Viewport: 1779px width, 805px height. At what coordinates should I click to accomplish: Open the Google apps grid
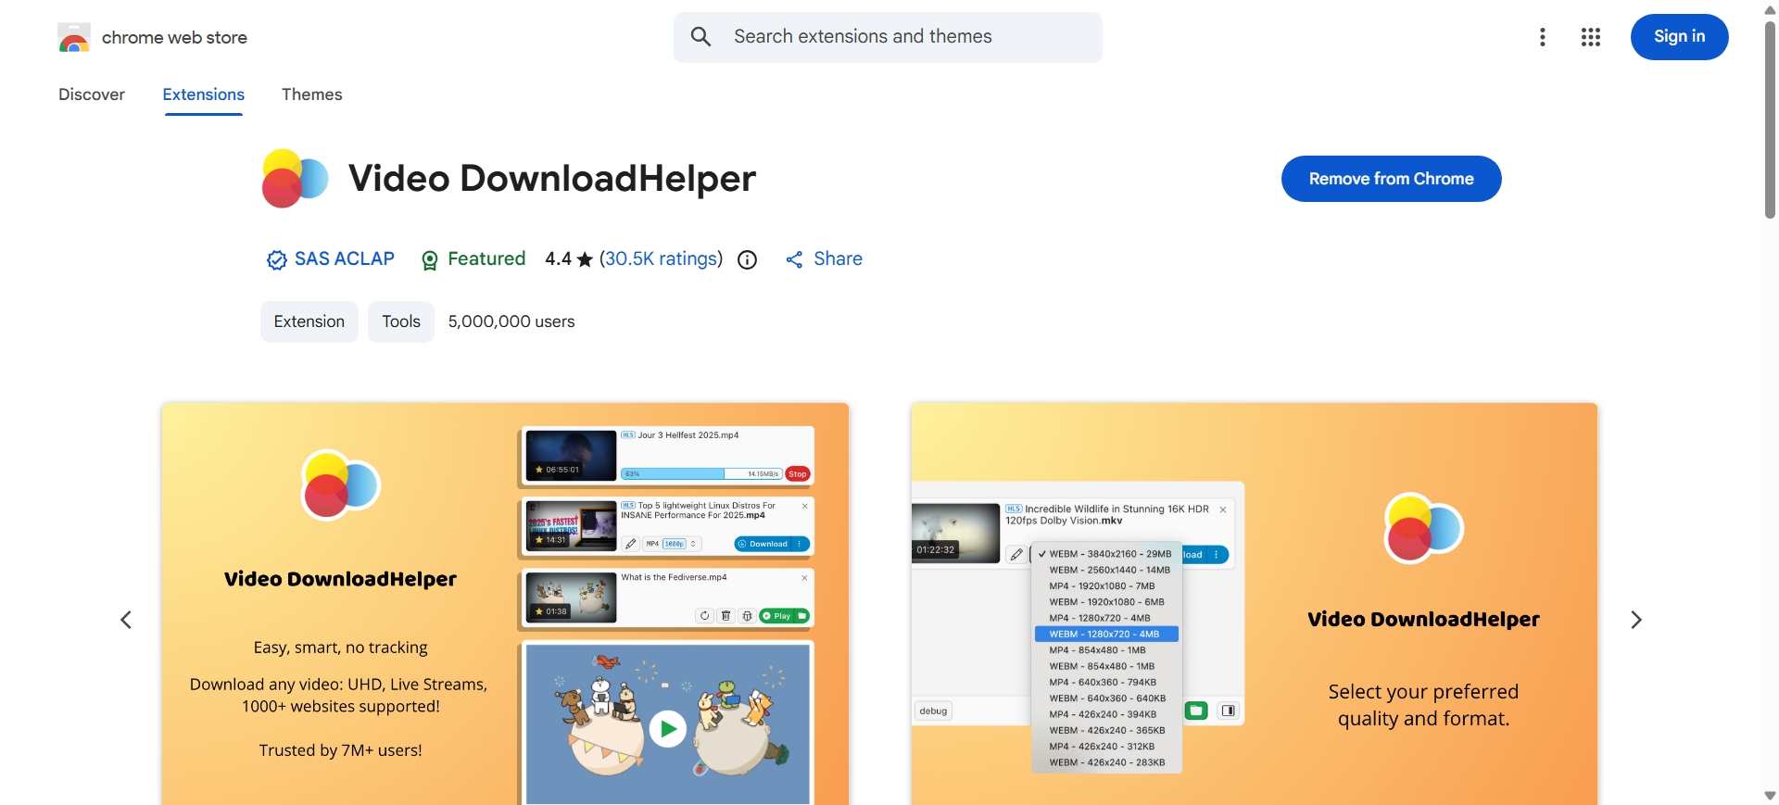[x=1591, y=37]
